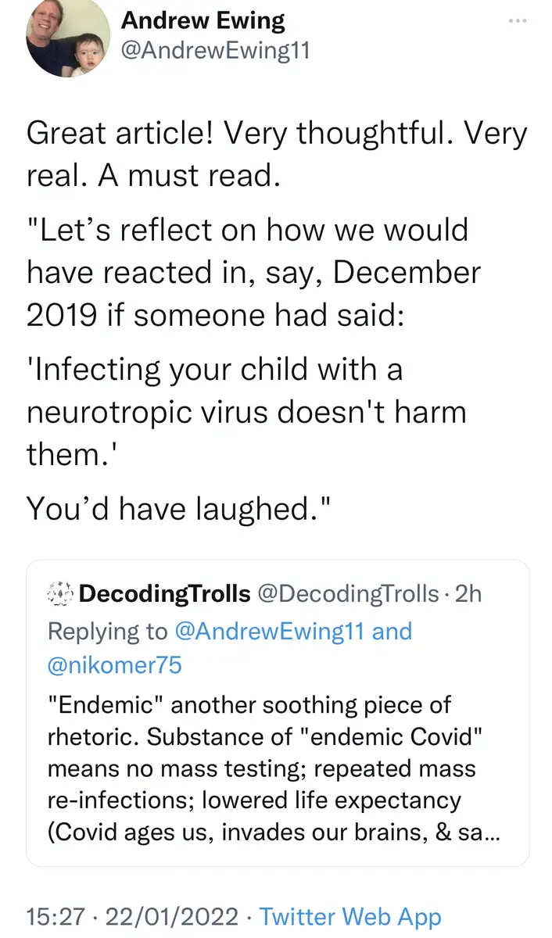Click the "Replying to" label
Image resolution: width=552 pixels, height=938 pixels.
tap(107, 631)
